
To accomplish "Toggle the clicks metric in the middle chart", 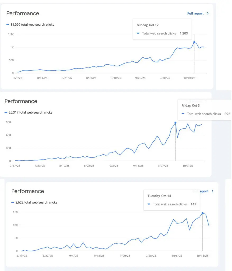I will tap(29, 112).
